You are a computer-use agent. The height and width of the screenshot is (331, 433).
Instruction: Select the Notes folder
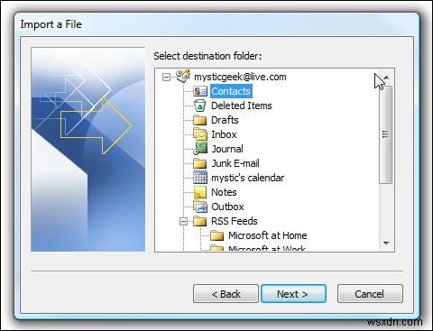click(224, 192)
